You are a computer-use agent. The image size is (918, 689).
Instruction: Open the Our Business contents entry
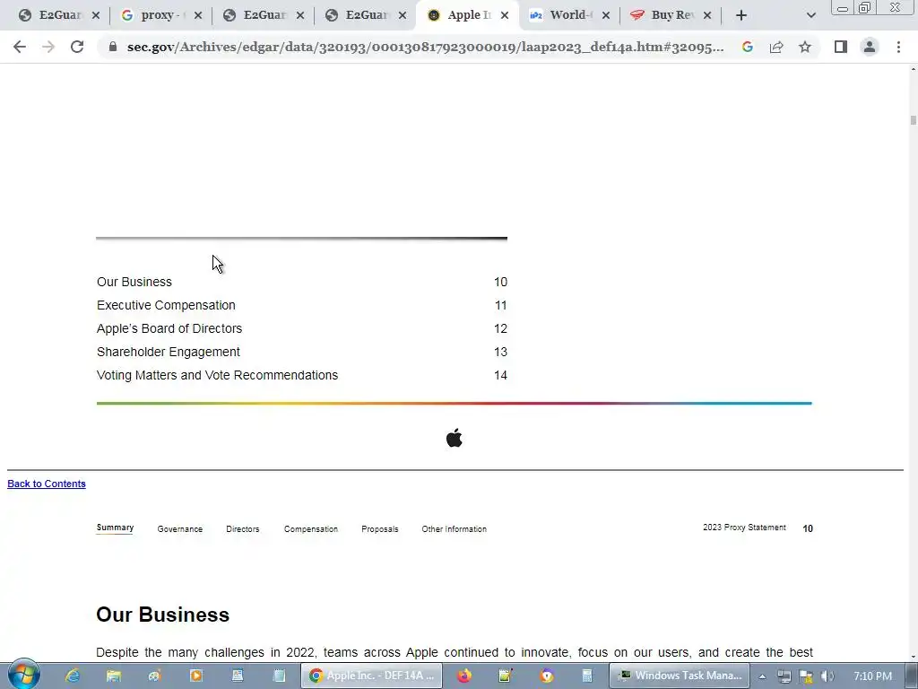pyautogui.click(x=134, y=282)
